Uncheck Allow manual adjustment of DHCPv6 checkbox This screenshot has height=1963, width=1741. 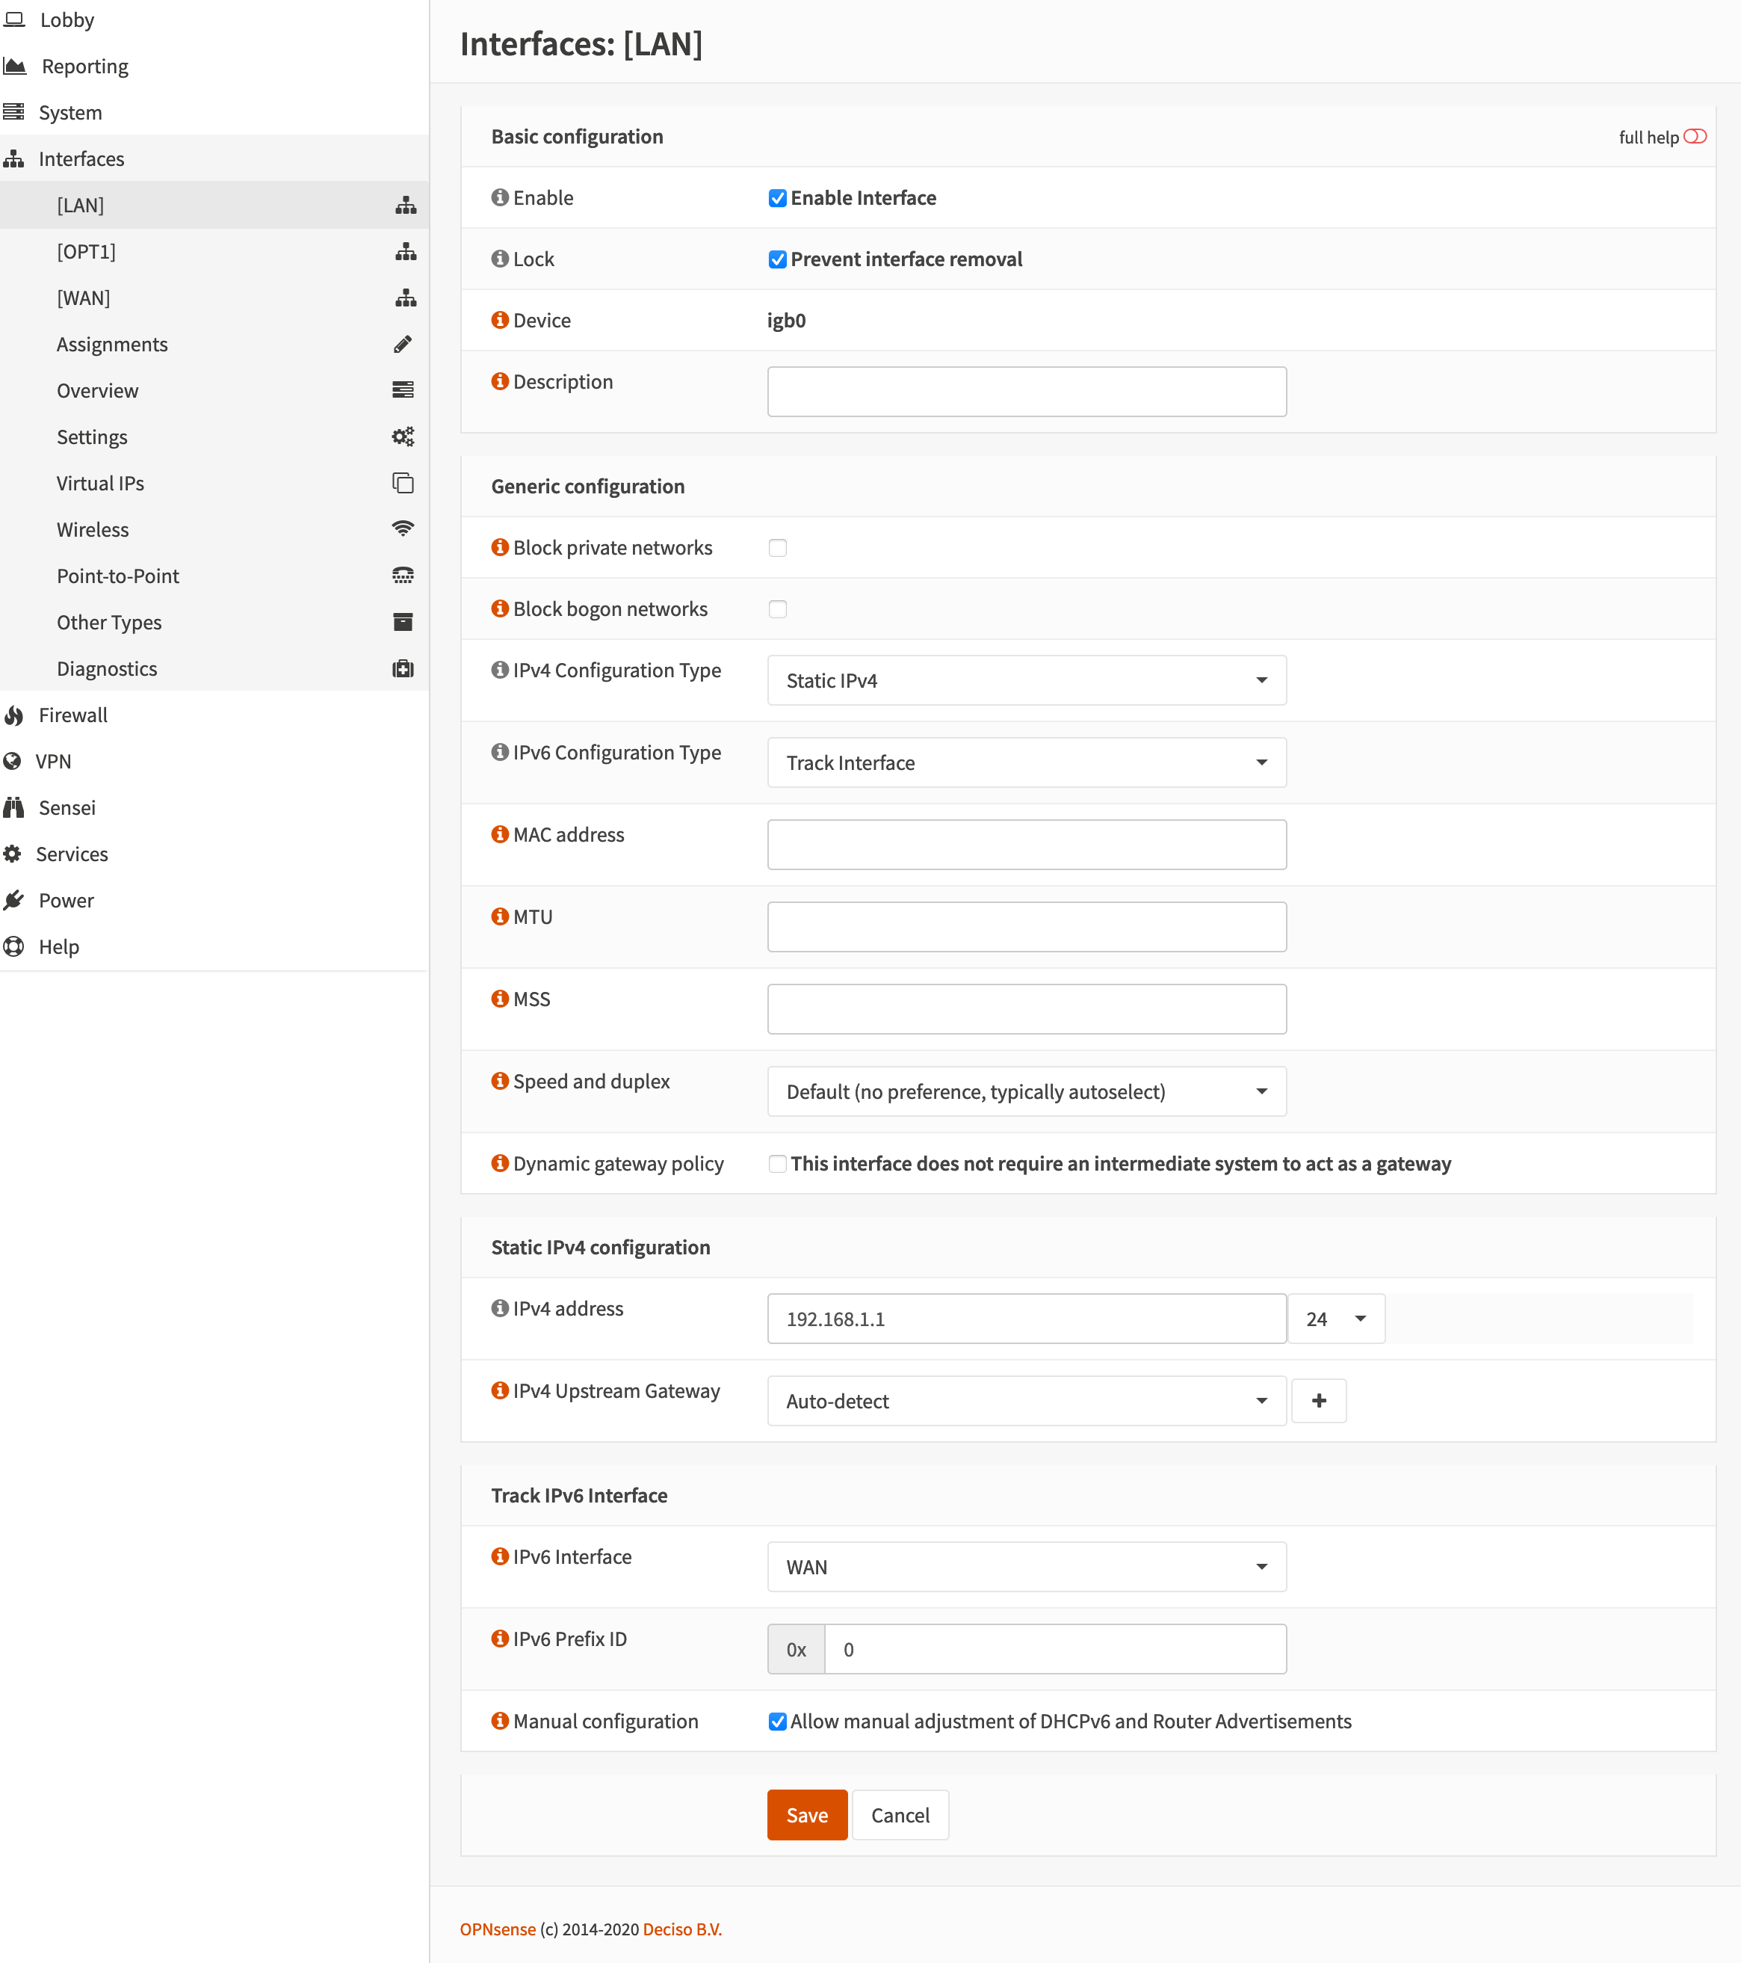click(777, 1722)
